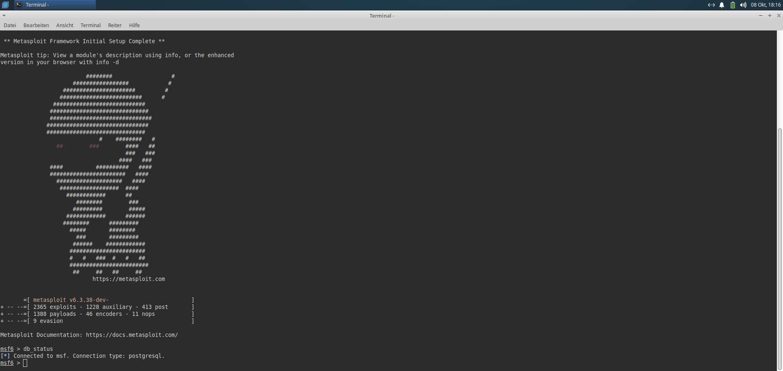Image resolution: width=783 pixels, height=371 pixels.
Task: Click the notification bell icon
Action: 722,5
